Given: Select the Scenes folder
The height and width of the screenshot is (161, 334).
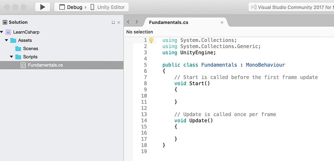Looking at the screenshot, I should (x=30, y=49).
